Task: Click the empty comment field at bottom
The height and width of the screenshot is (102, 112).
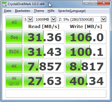Action: coord(56,94)
